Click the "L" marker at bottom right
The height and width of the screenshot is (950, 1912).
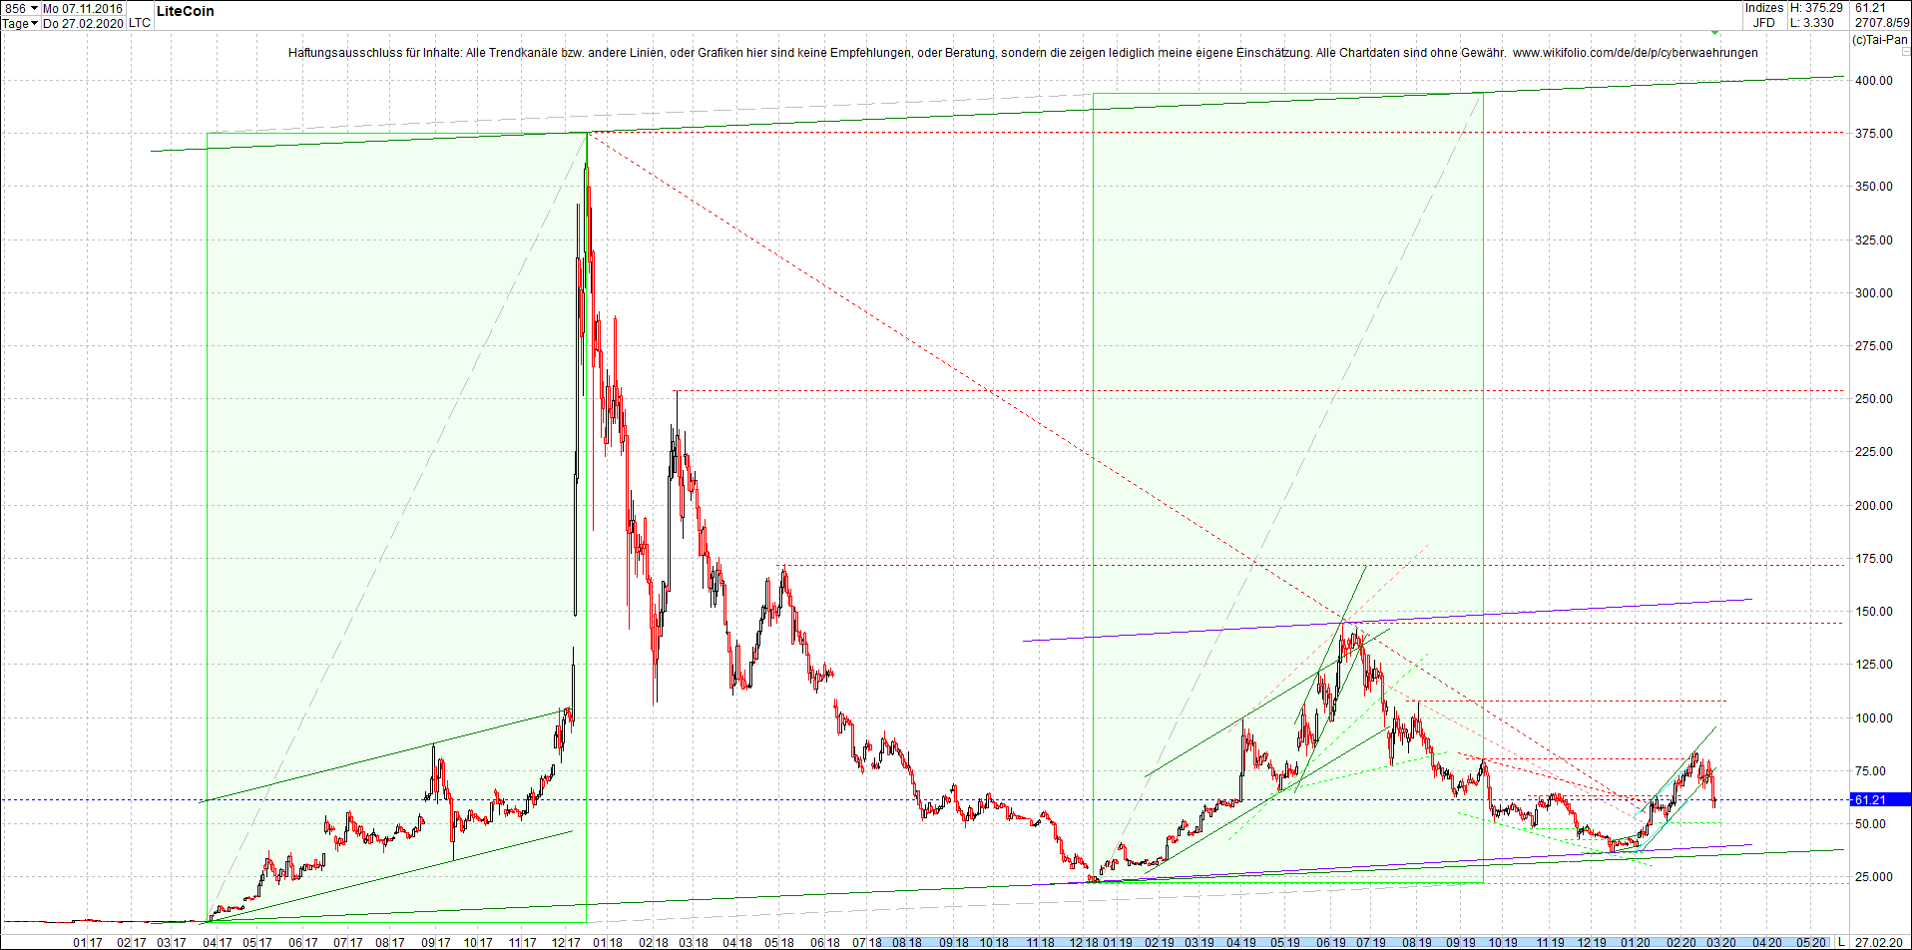pyautogui.click(x=1841, y=942)
